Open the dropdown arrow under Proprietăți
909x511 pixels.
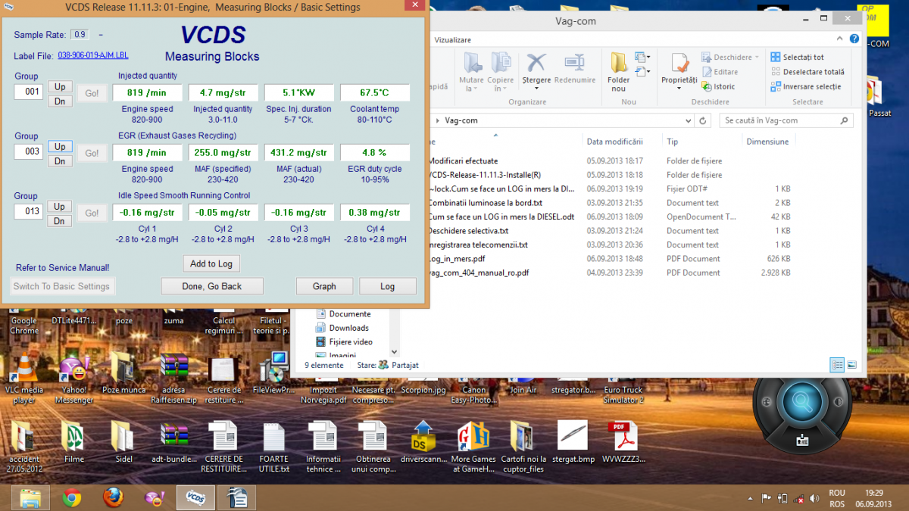coord(679,89)
